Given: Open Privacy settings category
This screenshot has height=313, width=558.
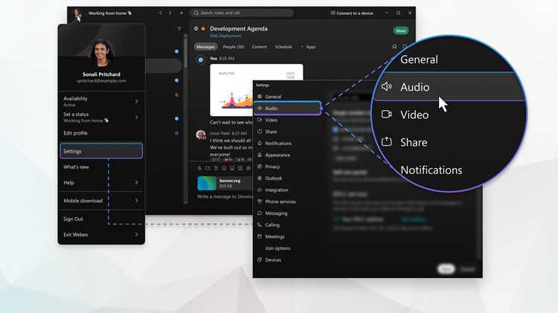Looking at the screenshot, I should coord(287,167).
